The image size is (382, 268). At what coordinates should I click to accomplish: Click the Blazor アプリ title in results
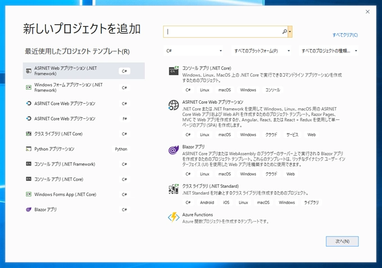[x=193, y=147]
